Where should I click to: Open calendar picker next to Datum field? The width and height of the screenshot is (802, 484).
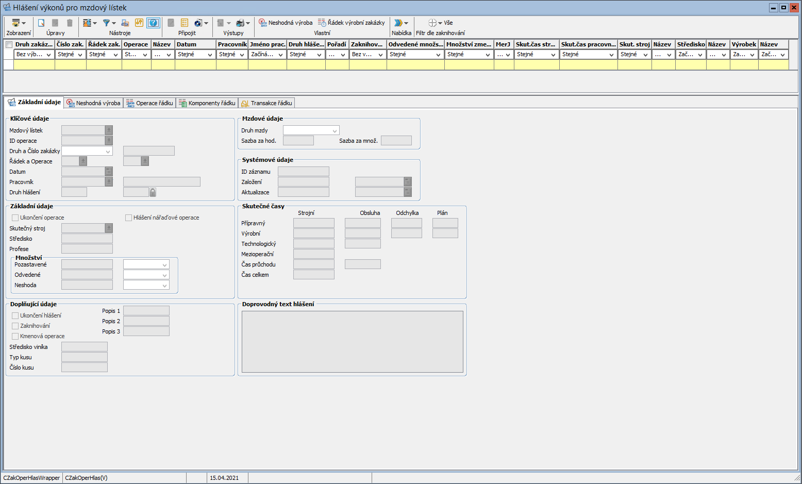click(109, 172)
